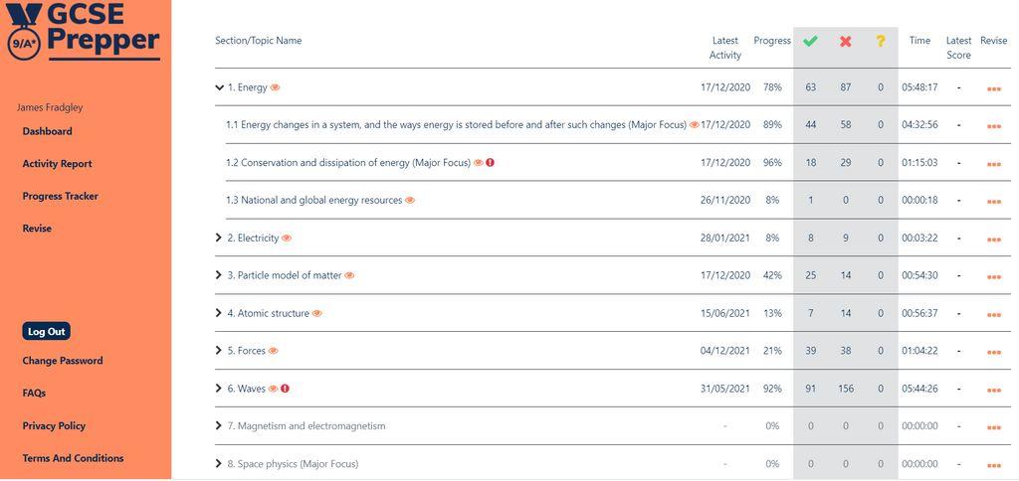Expand the 5. Forces section
The width and height of the screenshot is (1019, 481).
coord(218,351)
